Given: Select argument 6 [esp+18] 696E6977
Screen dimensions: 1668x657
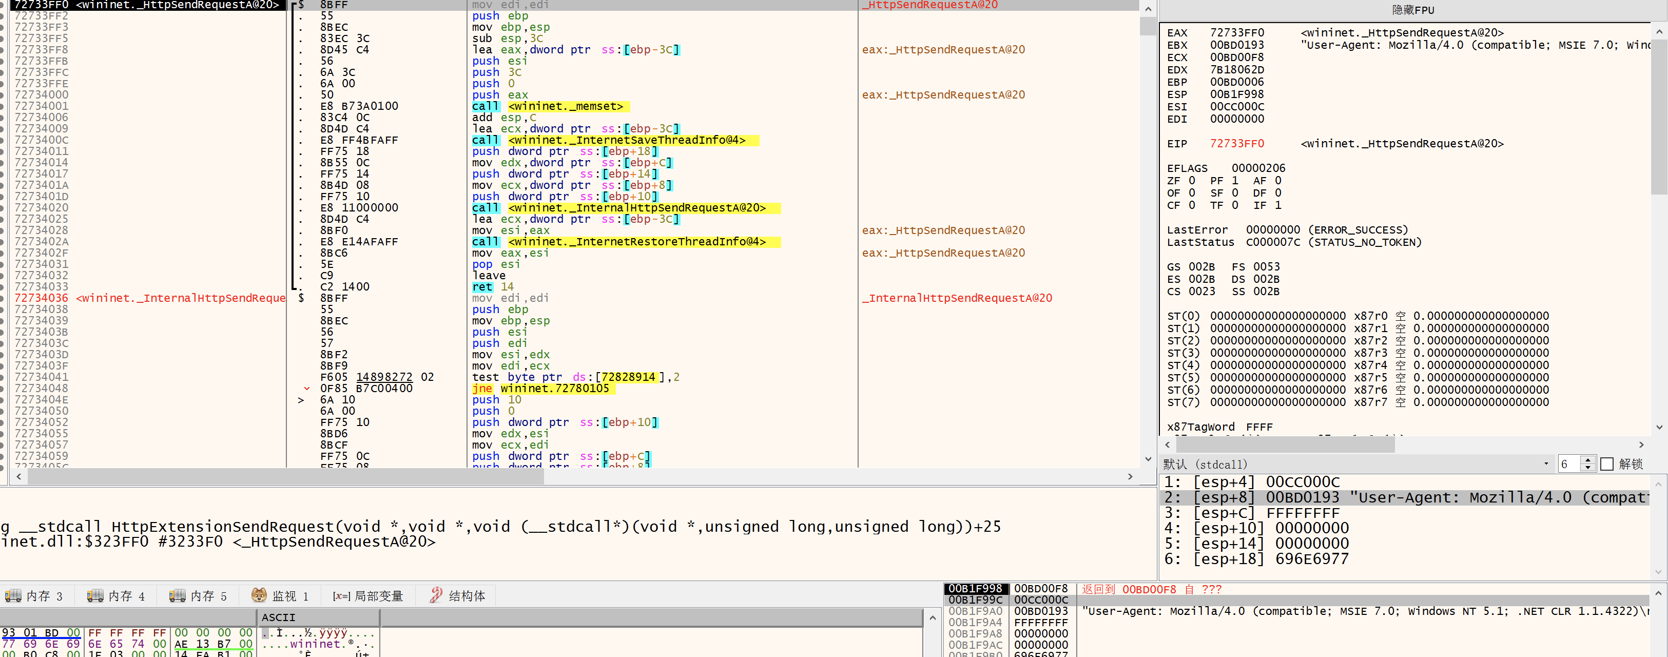Looking at the screenshot, I should (1256, 558).
